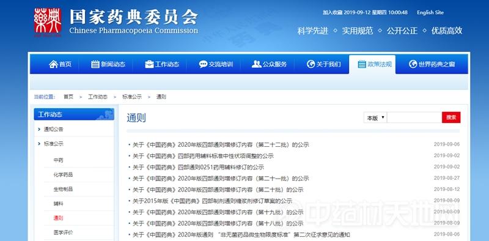
Task: Click the home icon in navigation bar
Action: (x=53, y=64)
